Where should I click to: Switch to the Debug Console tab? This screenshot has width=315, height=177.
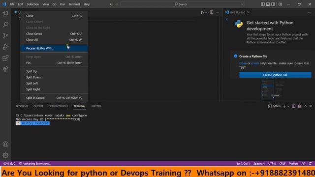(x=58, y=106)
